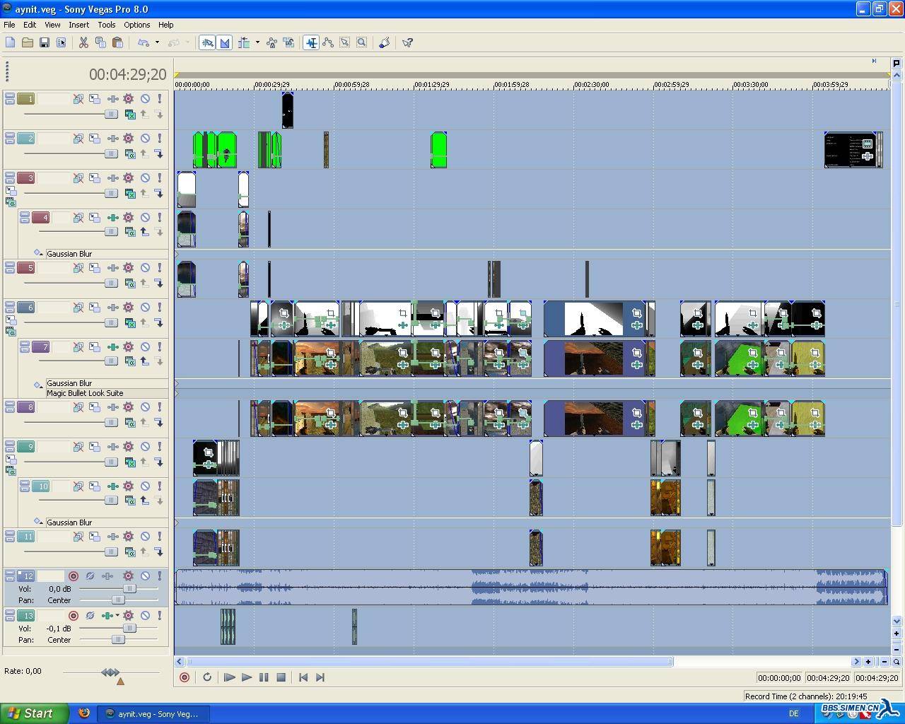Open Track FX on track 11

(x=128, y=537)
